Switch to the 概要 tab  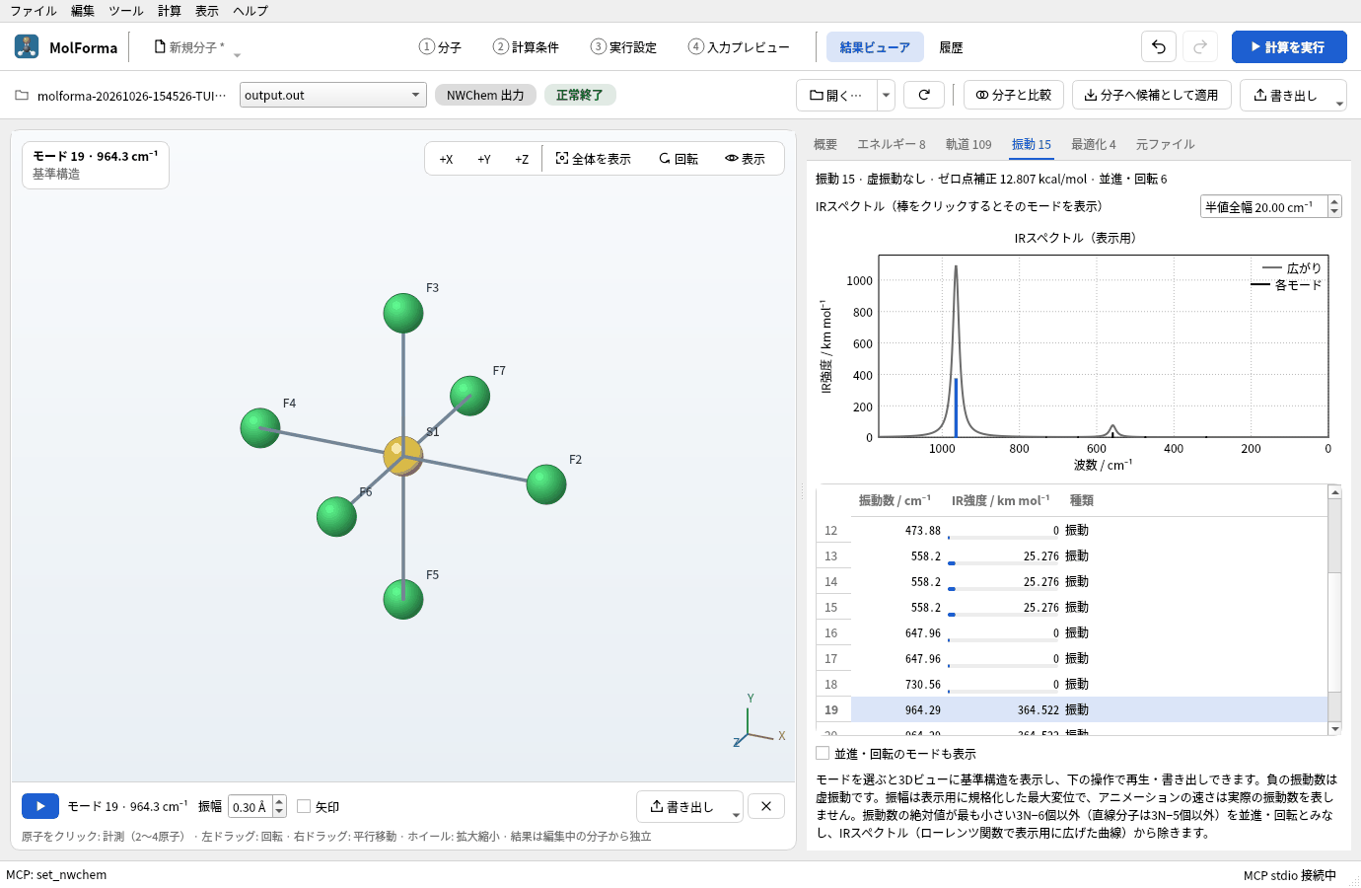(x=825, y=144)
